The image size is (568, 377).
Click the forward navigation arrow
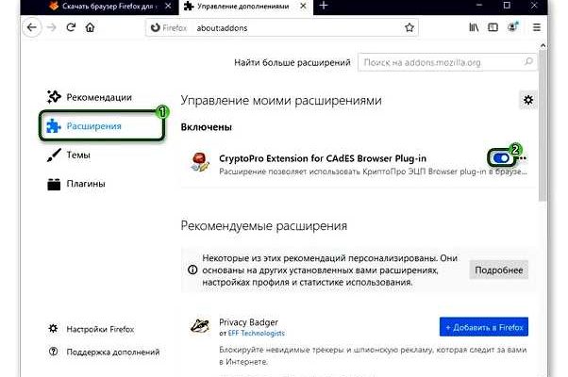(52, 27)
